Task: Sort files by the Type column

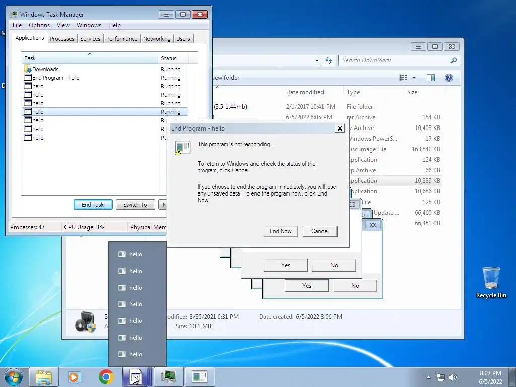Action: coord(373,92)
